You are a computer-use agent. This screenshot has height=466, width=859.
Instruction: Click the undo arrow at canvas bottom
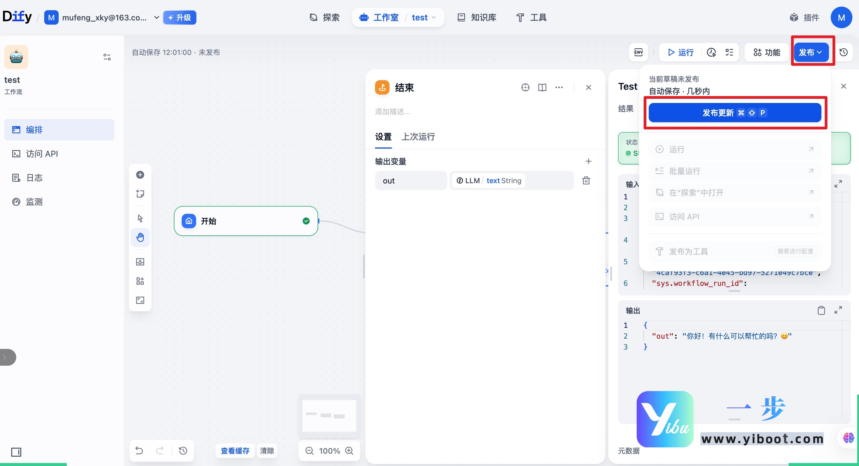[x=139, y=450]
